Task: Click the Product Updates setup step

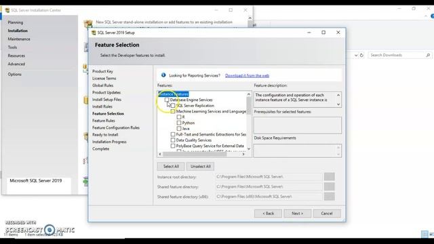Action: [106, 92]
